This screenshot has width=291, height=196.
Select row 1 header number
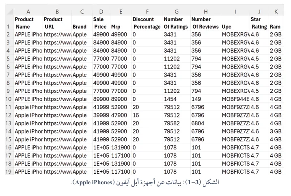tap(8, 26)
